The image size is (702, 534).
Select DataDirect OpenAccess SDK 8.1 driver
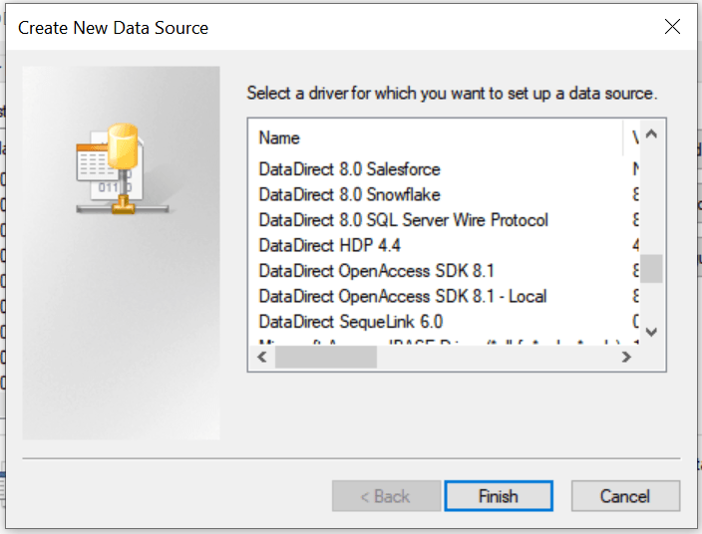tap(376, 271)
